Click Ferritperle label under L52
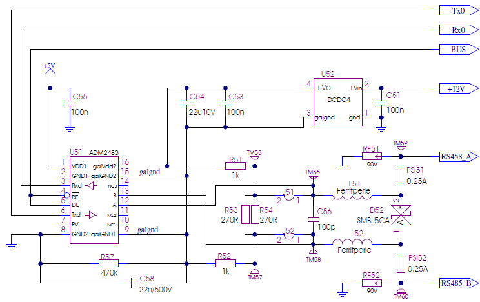This screenshot has width=480, height=302. coord(354,250)
